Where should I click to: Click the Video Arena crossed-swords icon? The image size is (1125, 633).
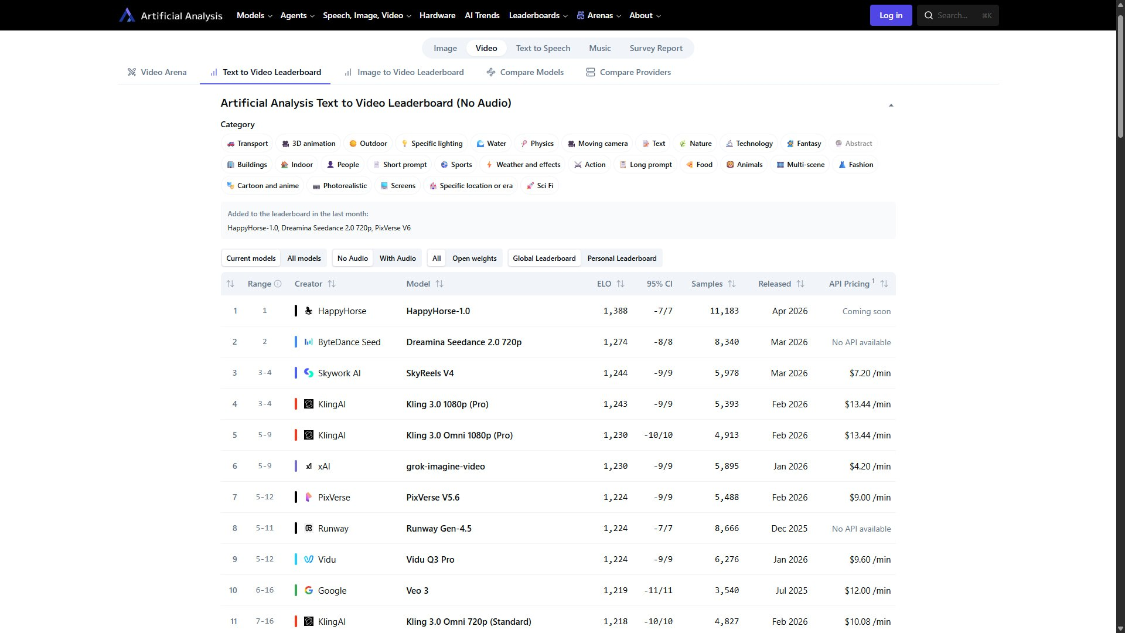pos(132,72)
